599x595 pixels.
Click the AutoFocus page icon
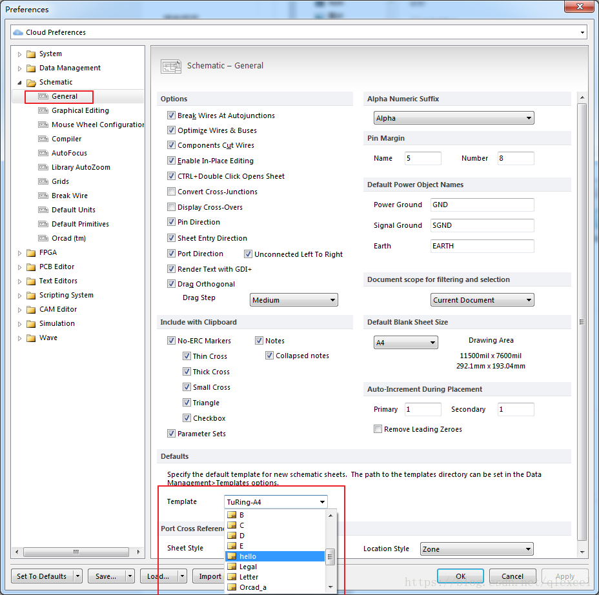(43, 153)
